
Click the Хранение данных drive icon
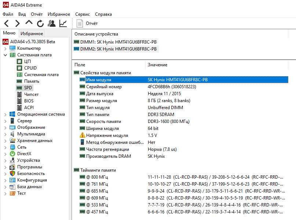[12, 141]
